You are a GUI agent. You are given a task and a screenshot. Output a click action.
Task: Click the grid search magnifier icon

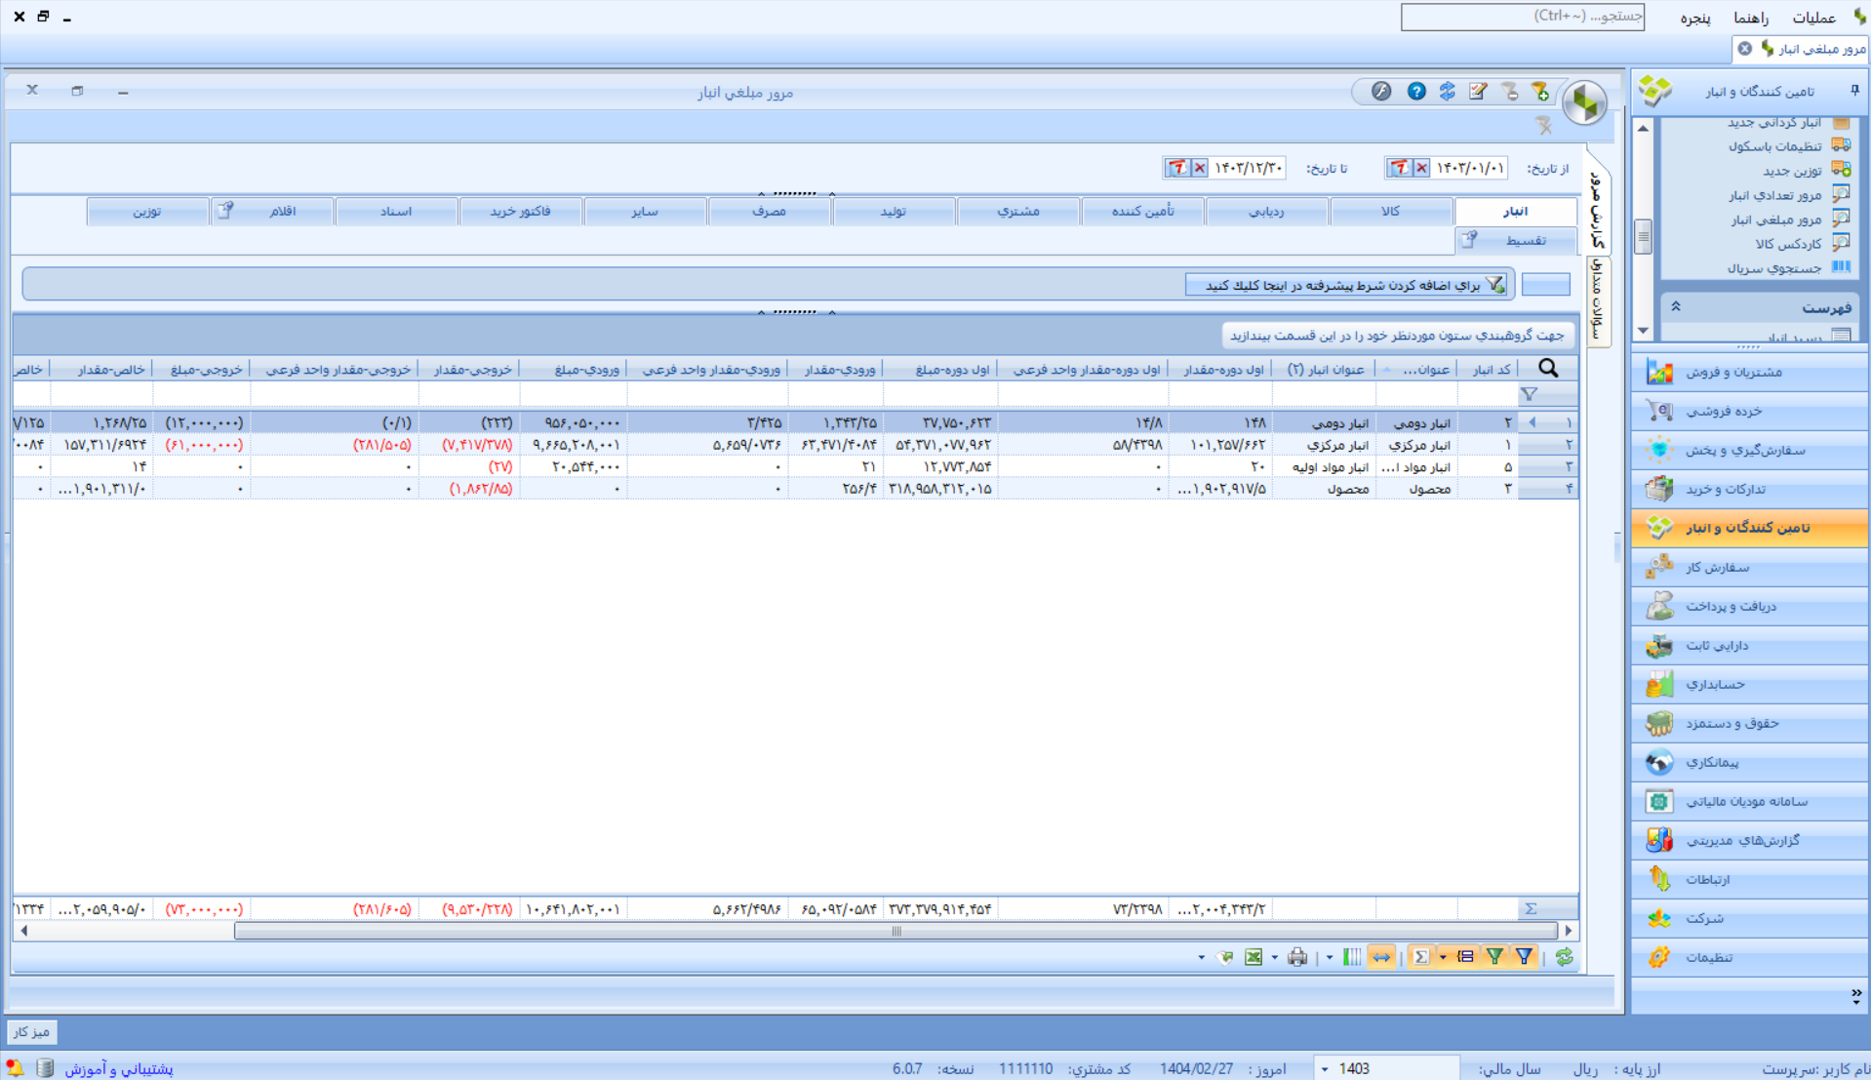pyautogui.click(x=1548, y=369)
